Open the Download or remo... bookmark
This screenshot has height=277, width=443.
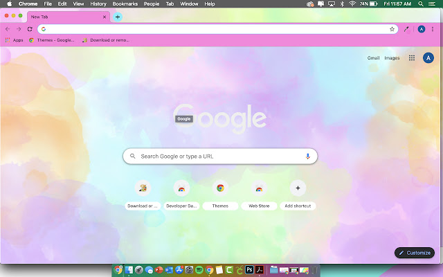[x=106, y=40]
